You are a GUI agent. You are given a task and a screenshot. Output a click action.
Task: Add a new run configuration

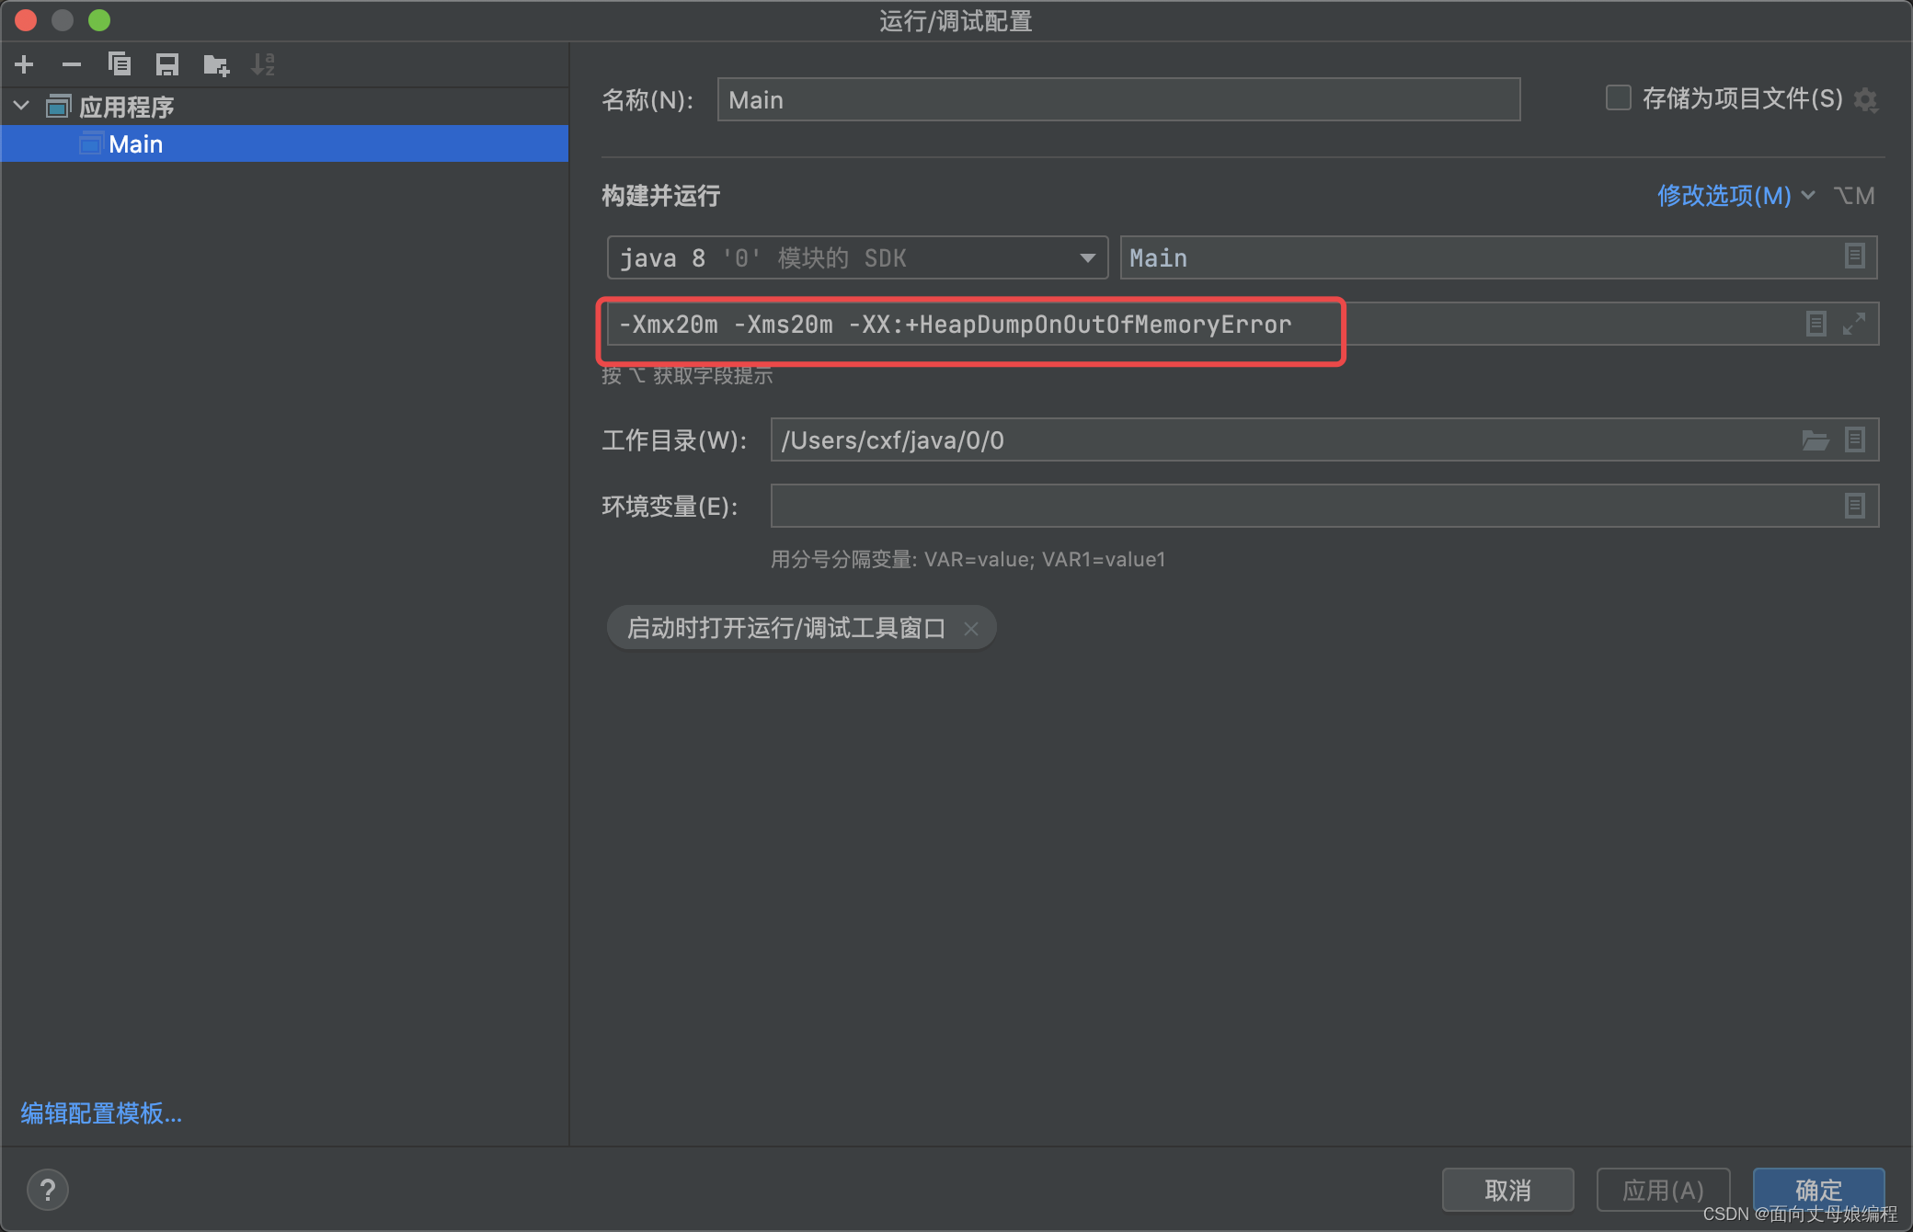(25, 64)
